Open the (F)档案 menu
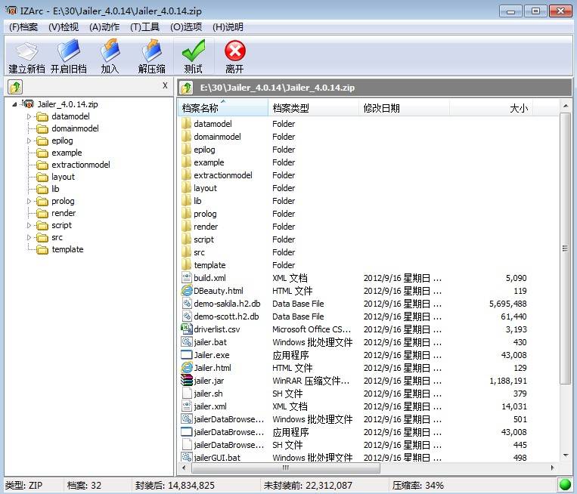The height and width of the screenshot is (494, 577). pos(23,26)
